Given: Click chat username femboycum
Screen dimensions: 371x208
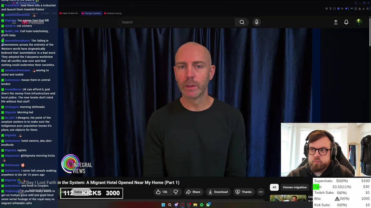Looking at the screenshot, I should (x=12, y=165).
